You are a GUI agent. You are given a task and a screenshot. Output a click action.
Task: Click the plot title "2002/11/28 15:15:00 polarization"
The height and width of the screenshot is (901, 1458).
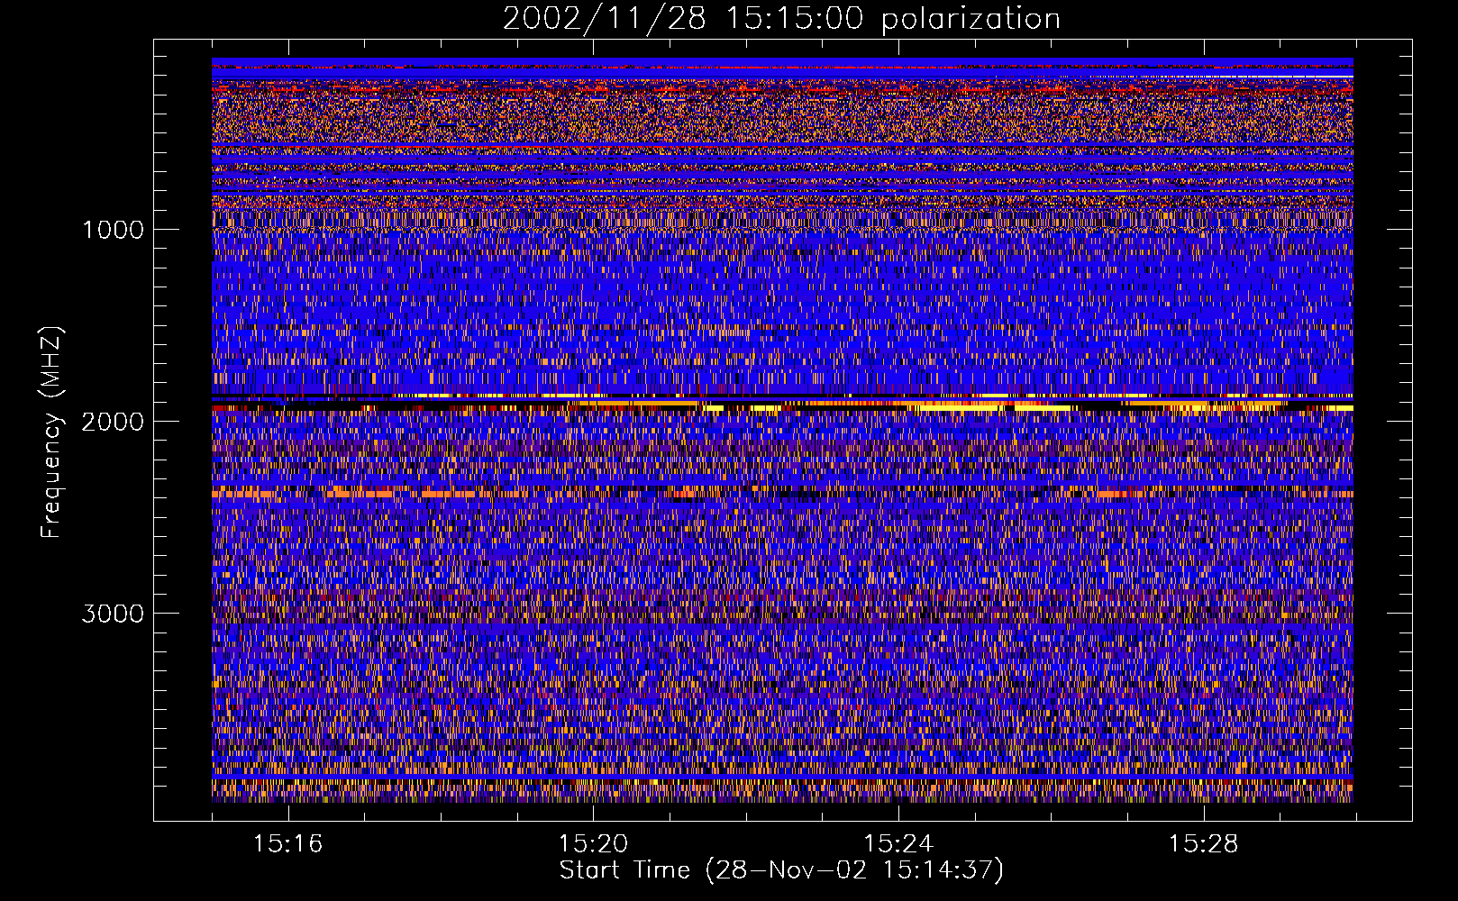tap(781, 19)
